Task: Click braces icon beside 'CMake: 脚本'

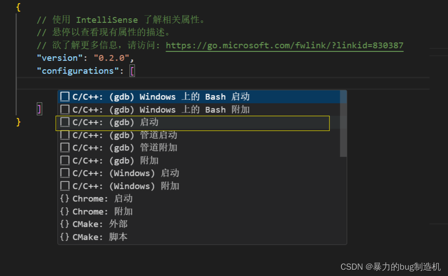Action: [64, 237]
